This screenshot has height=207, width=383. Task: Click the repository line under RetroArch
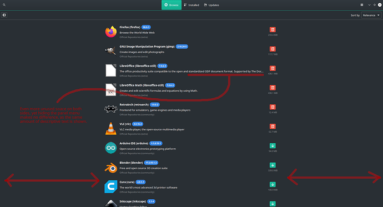(x=137, y=114)
